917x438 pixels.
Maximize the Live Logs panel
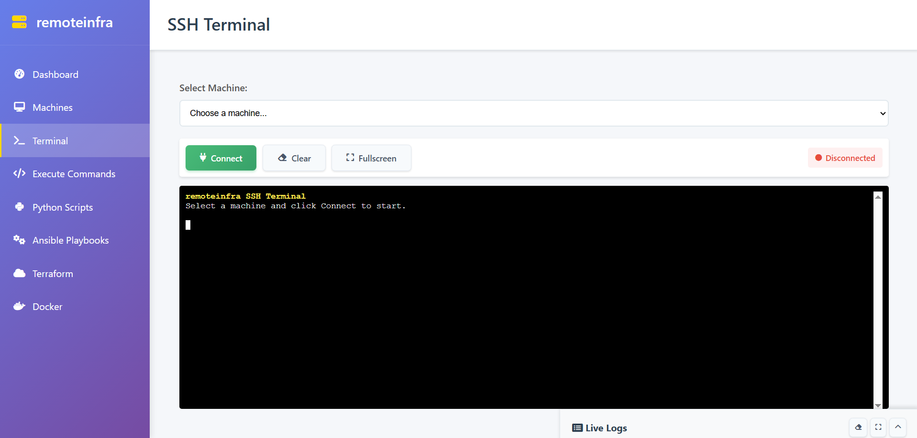click(x=878, y=427)
